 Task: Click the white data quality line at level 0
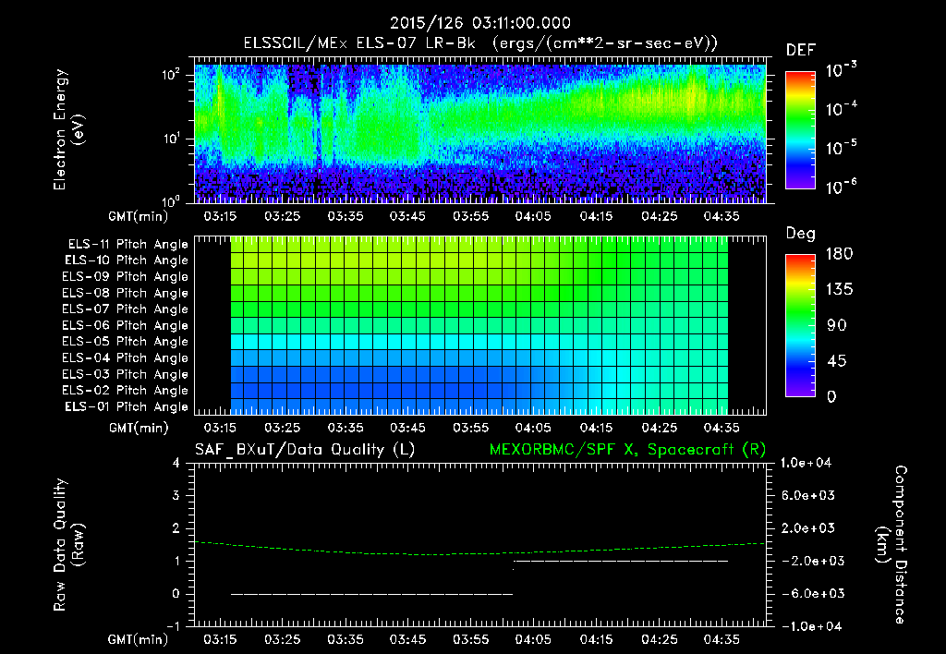[371, 594]
